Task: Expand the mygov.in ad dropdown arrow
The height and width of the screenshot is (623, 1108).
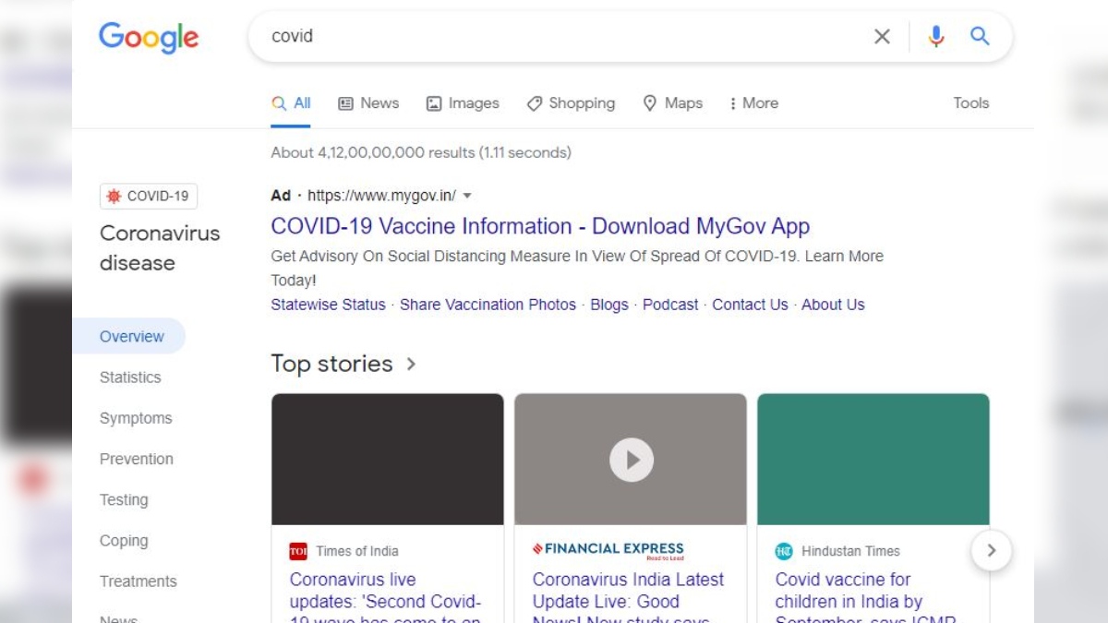Action: pyautogui.click(x=467, y=196)
